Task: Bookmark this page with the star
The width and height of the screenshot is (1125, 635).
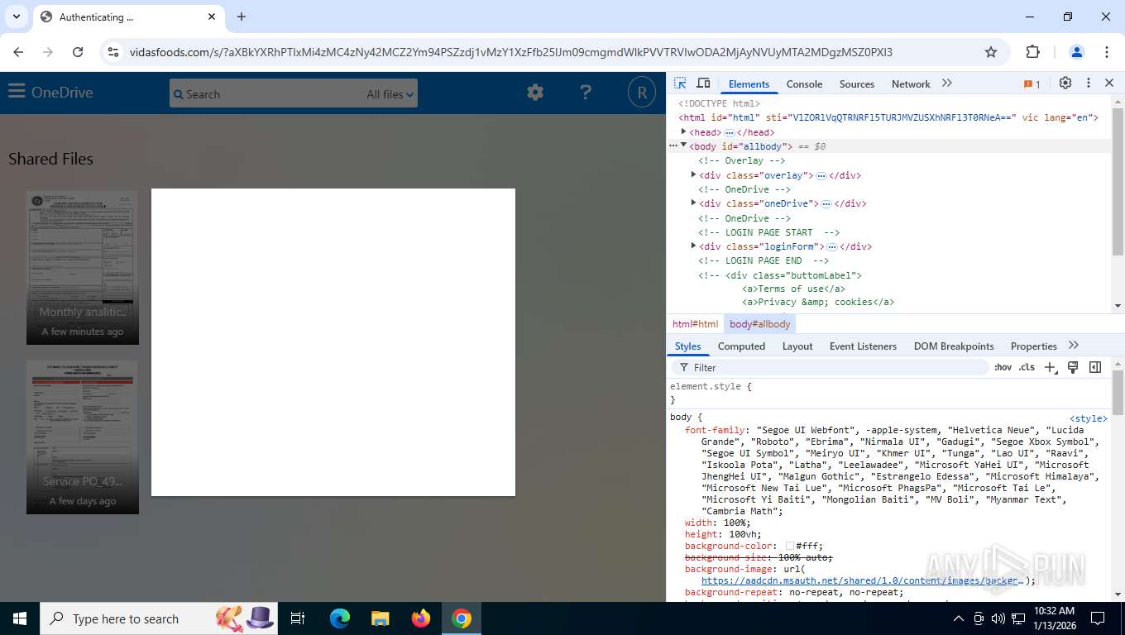Action: (991, 52)
